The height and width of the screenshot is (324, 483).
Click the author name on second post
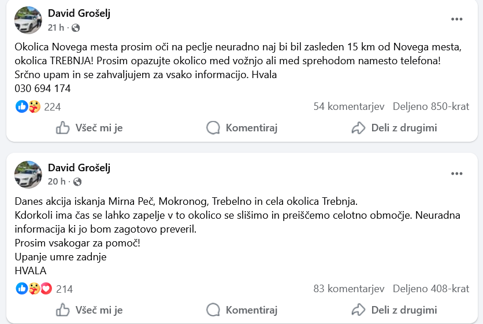click(x=79, y=168)
